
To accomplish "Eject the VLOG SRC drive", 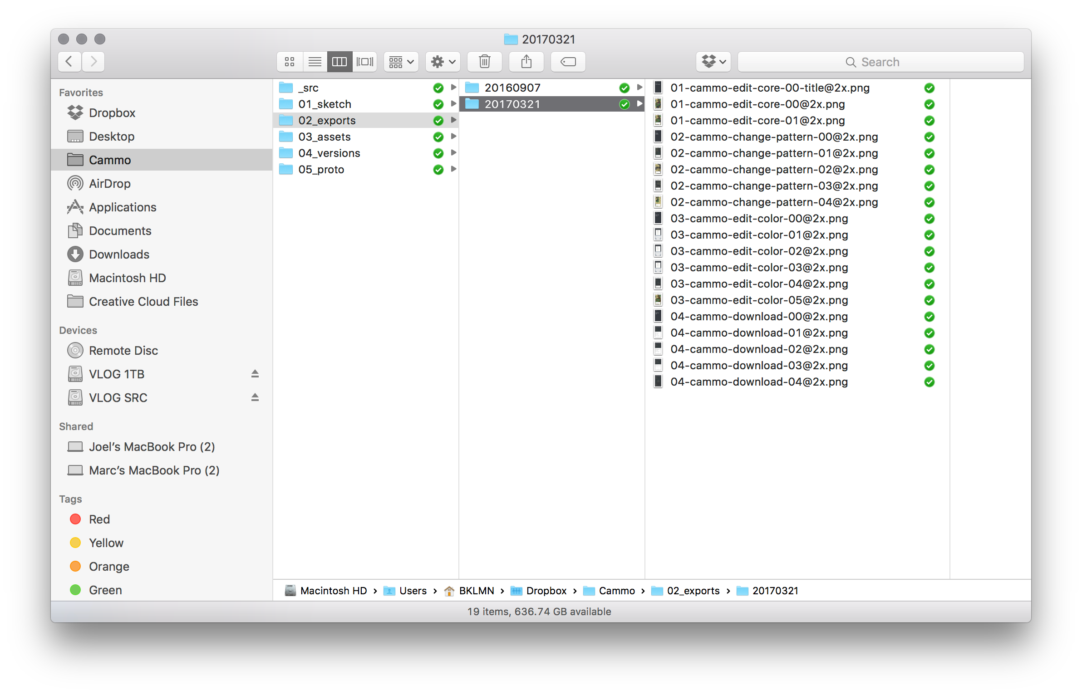I will 255,397.
